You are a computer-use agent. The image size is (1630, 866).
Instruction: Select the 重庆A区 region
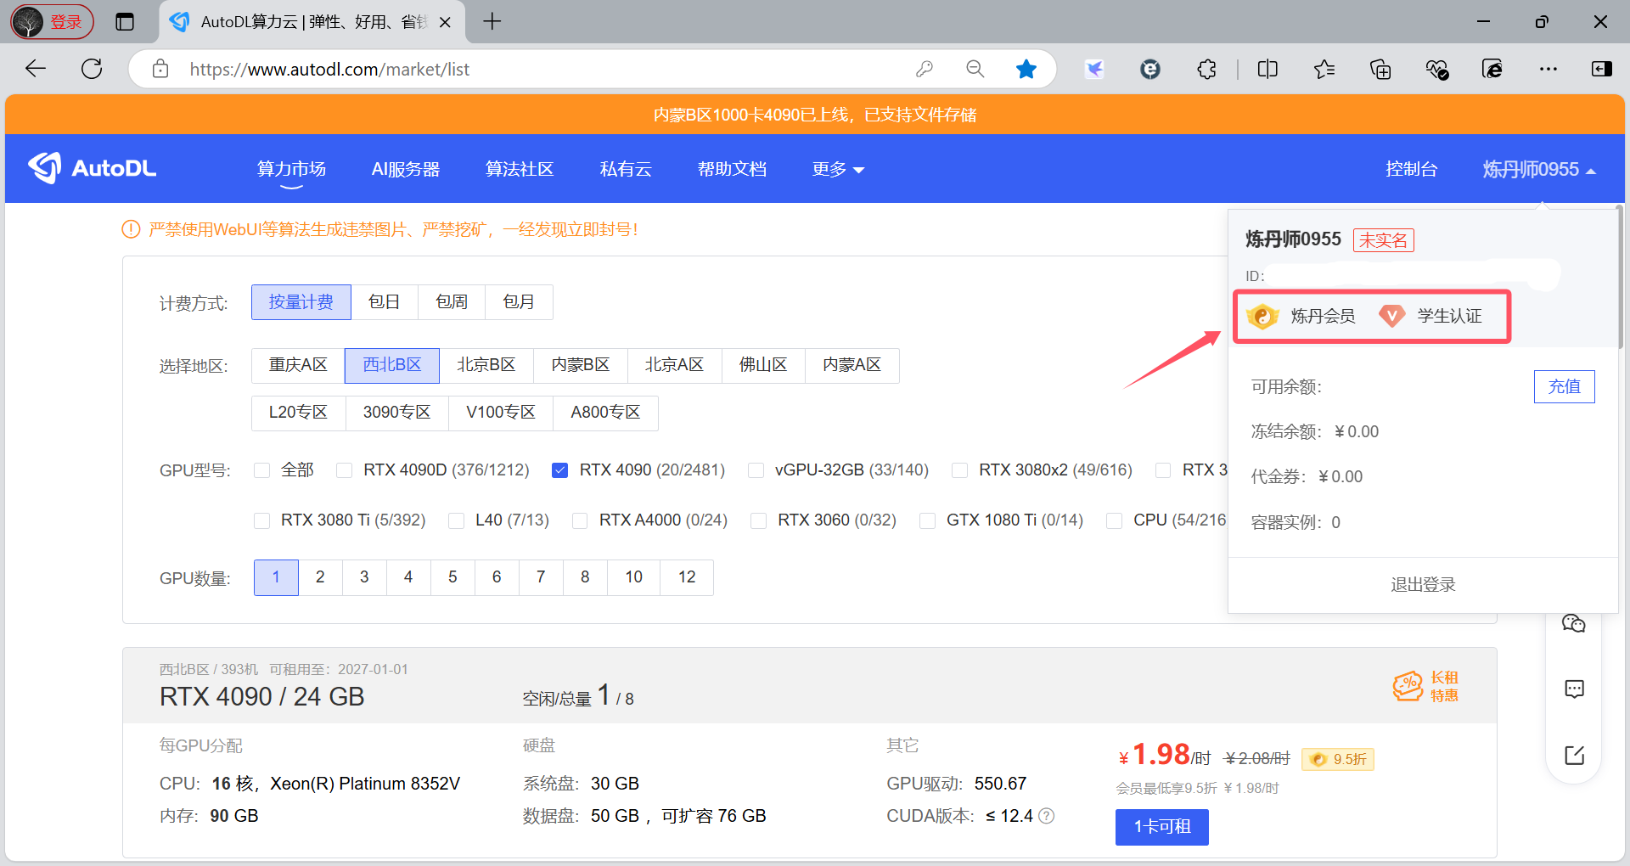[x=298, y=365]
